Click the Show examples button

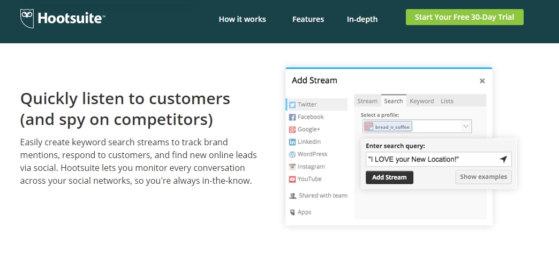click(x=483, y=177)
